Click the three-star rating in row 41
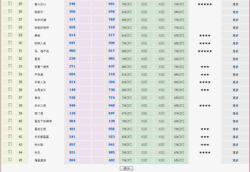This screenshot has height=172, width=250. pos(205,129)
